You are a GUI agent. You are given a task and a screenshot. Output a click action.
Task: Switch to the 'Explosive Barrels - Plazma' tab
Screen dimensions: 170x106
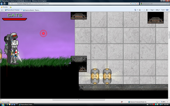tap(31, 10)
